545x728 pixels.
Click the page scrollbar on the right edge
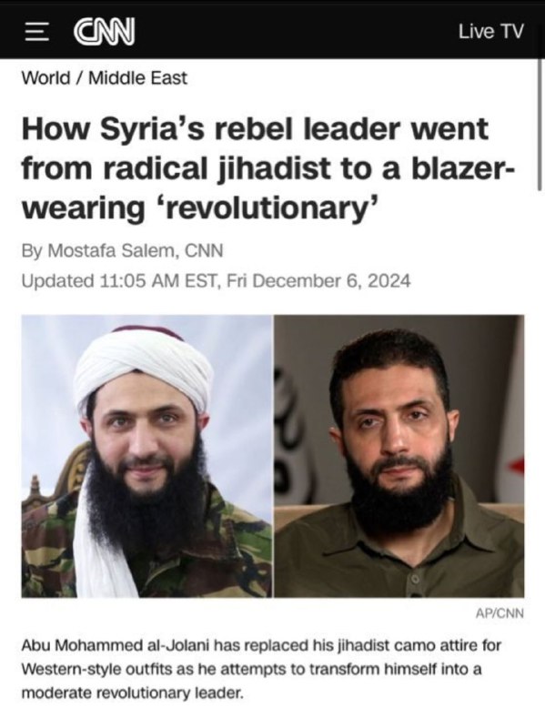[x=540, y=126]
